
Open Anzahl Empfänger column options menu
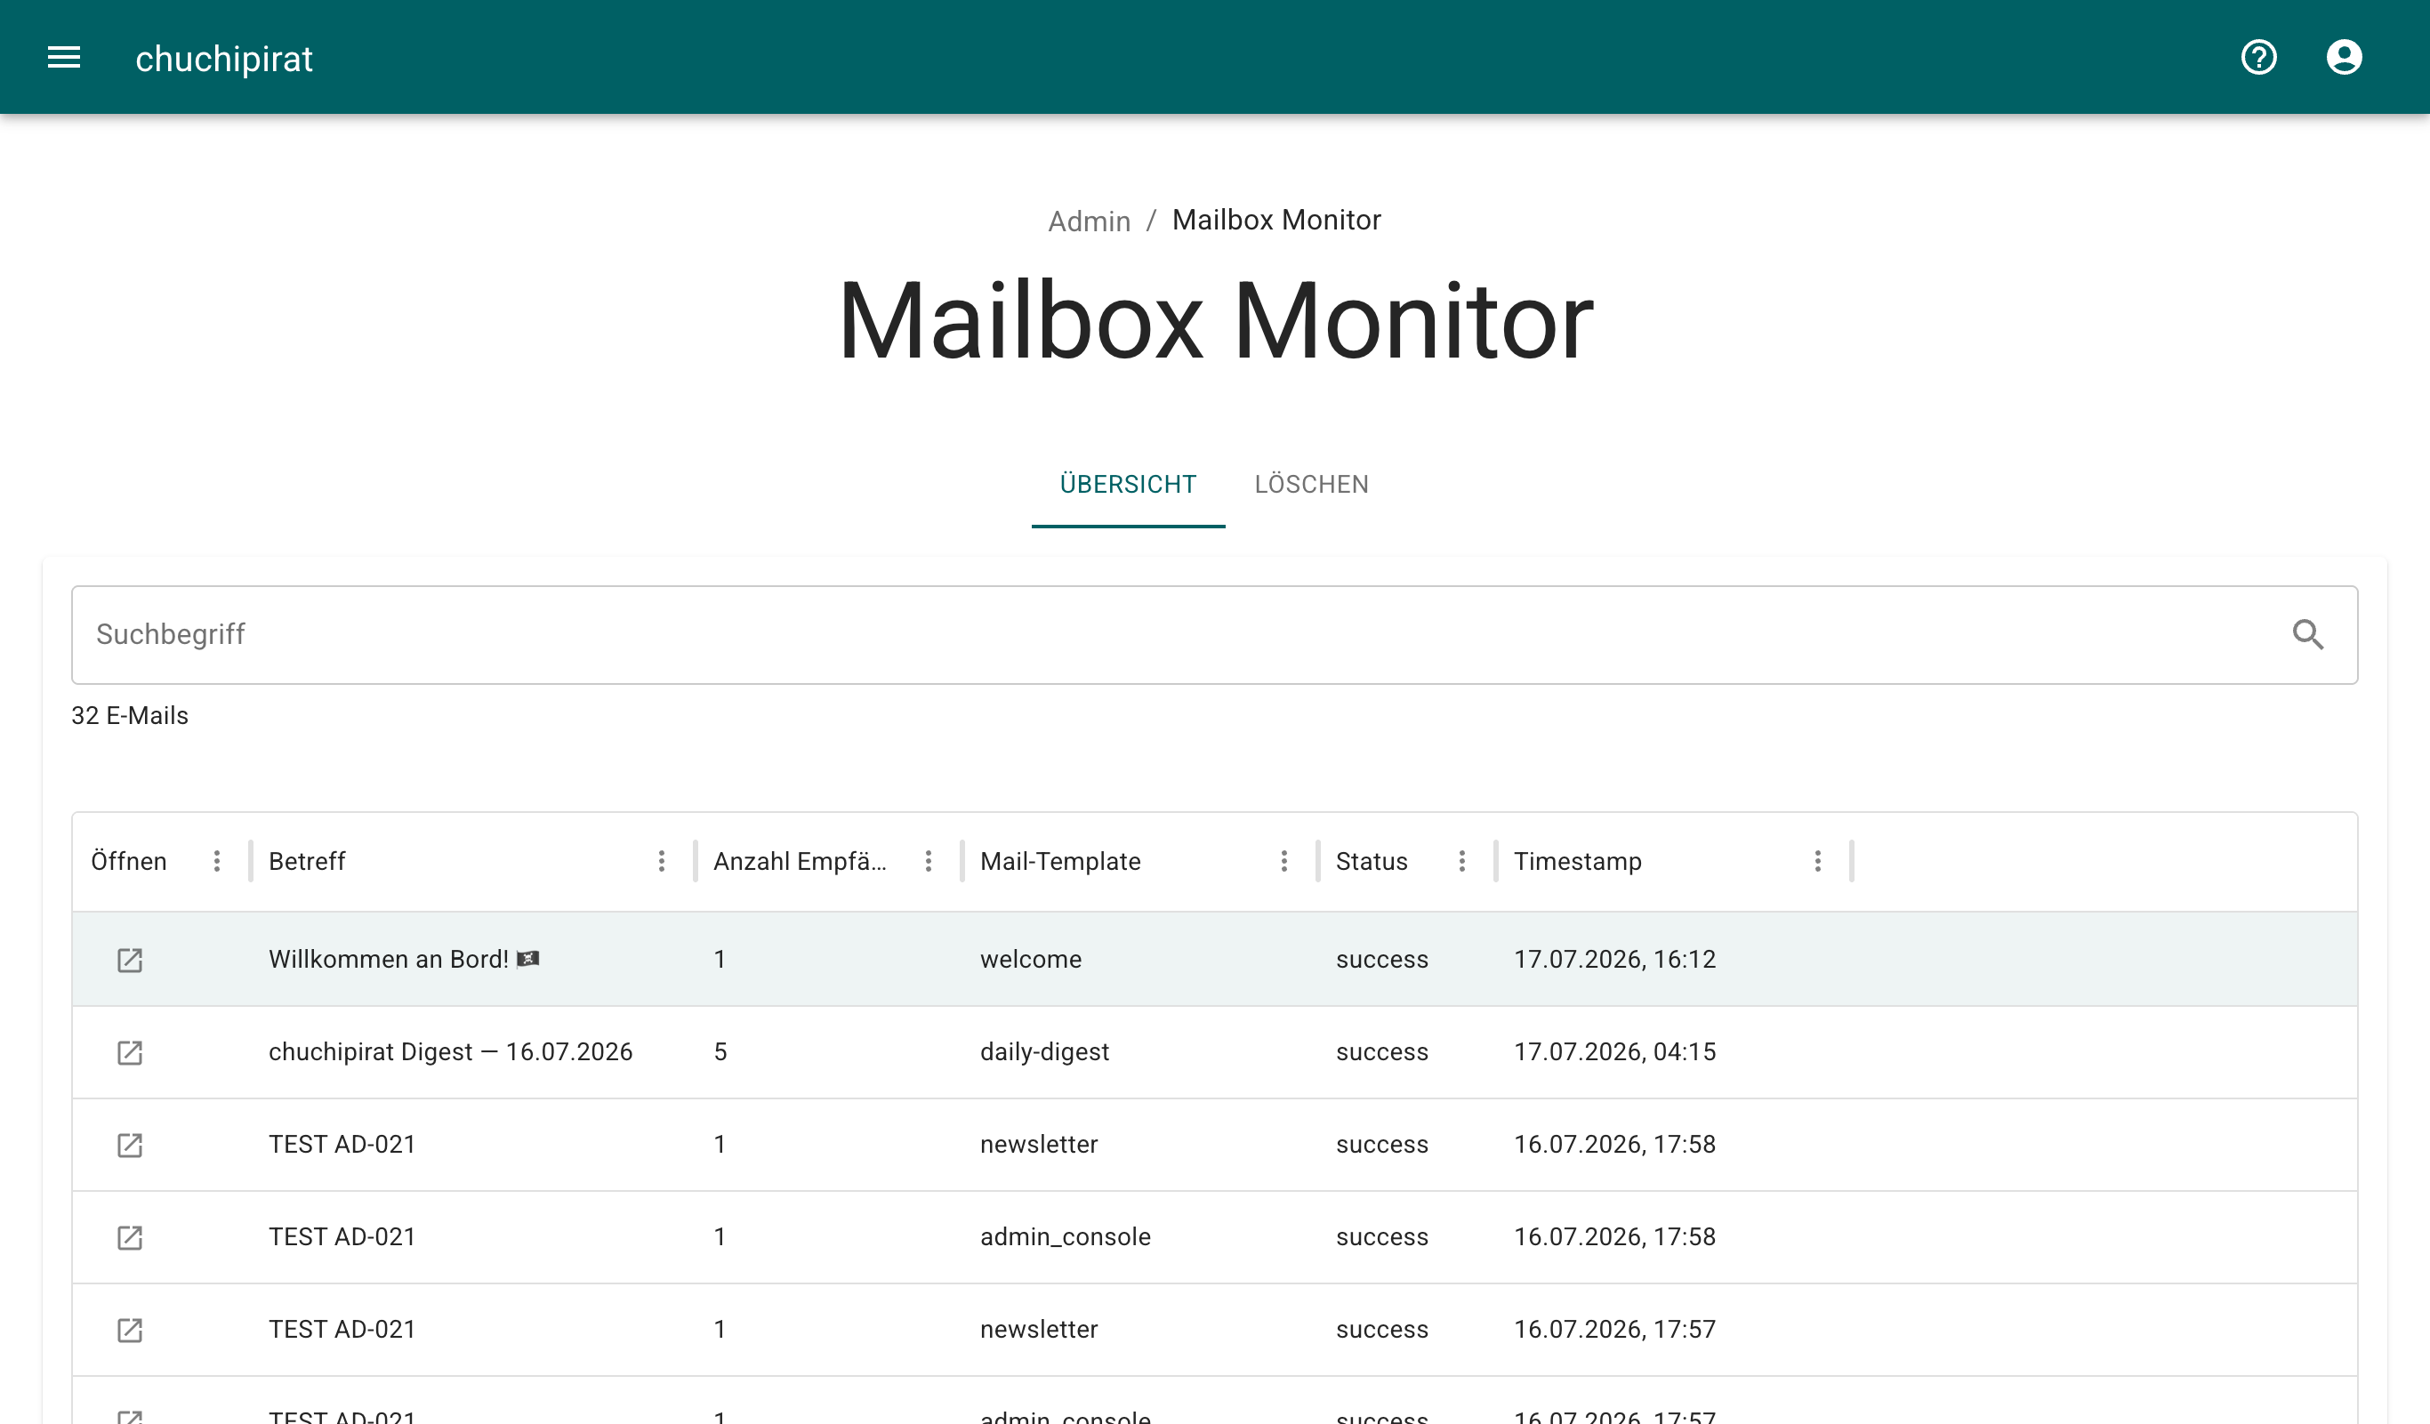[929, 861]
